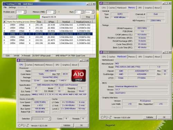
Task: Click Validate in the CPU-Z Mainboard window
Action: pyautogui.click(x=149, y=117)
